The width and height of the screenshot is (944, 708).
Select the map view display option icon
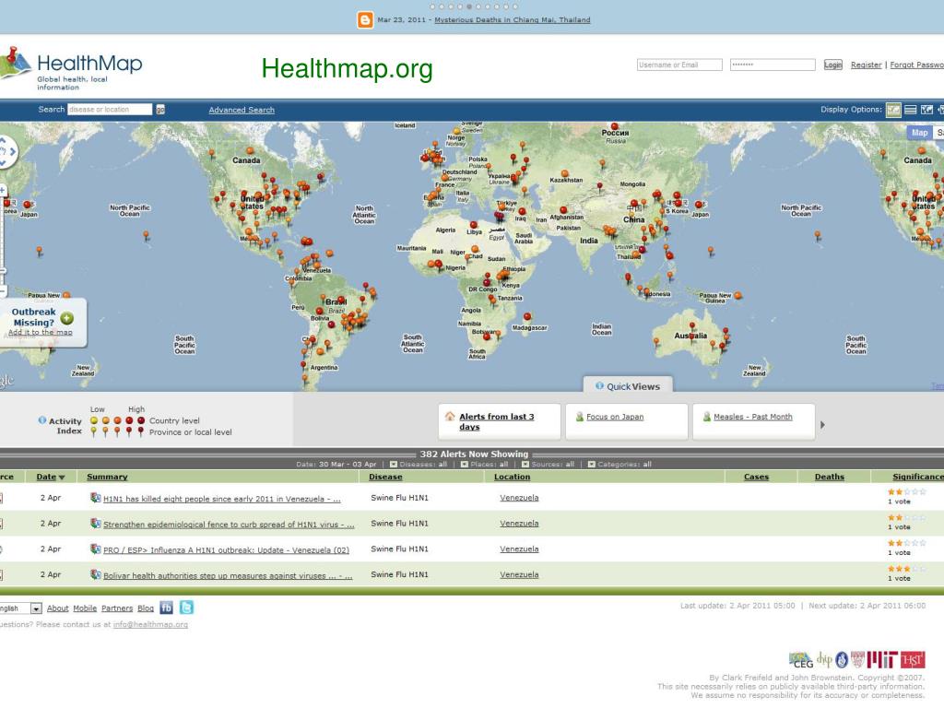click(893, 110)
